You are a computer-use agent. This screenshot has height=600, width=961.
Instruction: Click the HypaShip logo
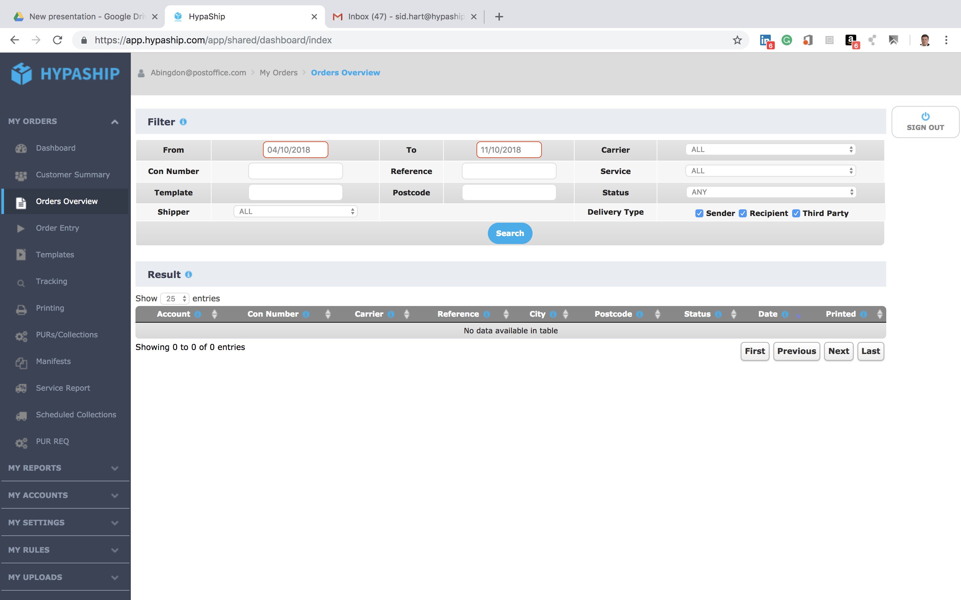coord(65,73)
